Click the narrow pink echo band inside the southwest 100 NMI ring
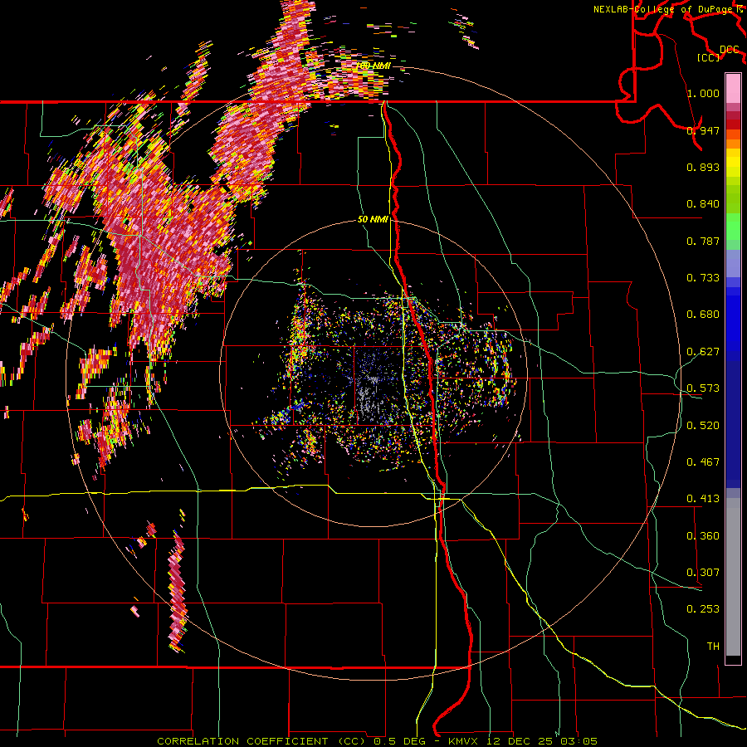747x747 pixels. coord(177,591)
